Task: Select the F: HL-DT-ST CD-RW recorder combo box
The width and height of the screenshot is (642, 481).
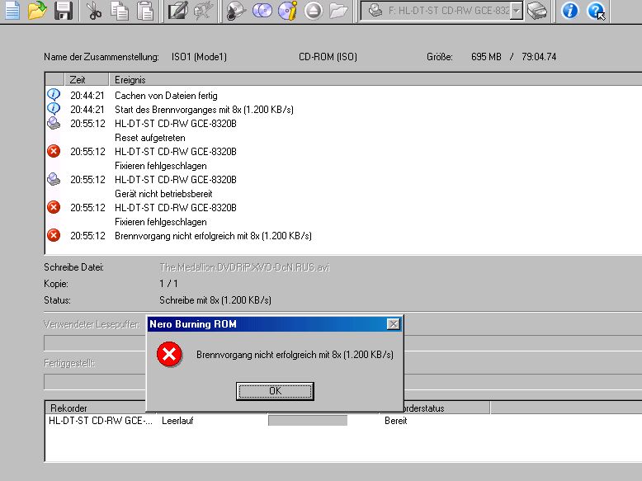Action: pos(441,11)
